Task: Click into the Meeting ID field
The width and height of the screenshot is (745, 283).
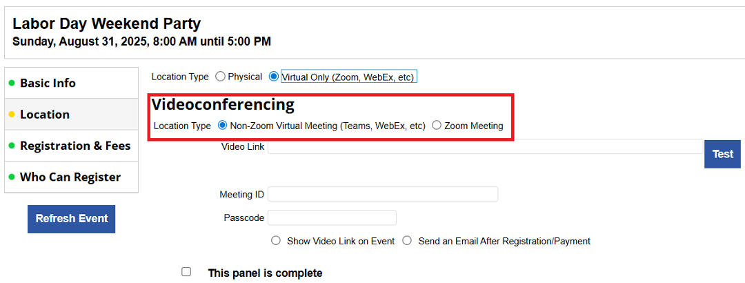Action: (x=383, y=194)
